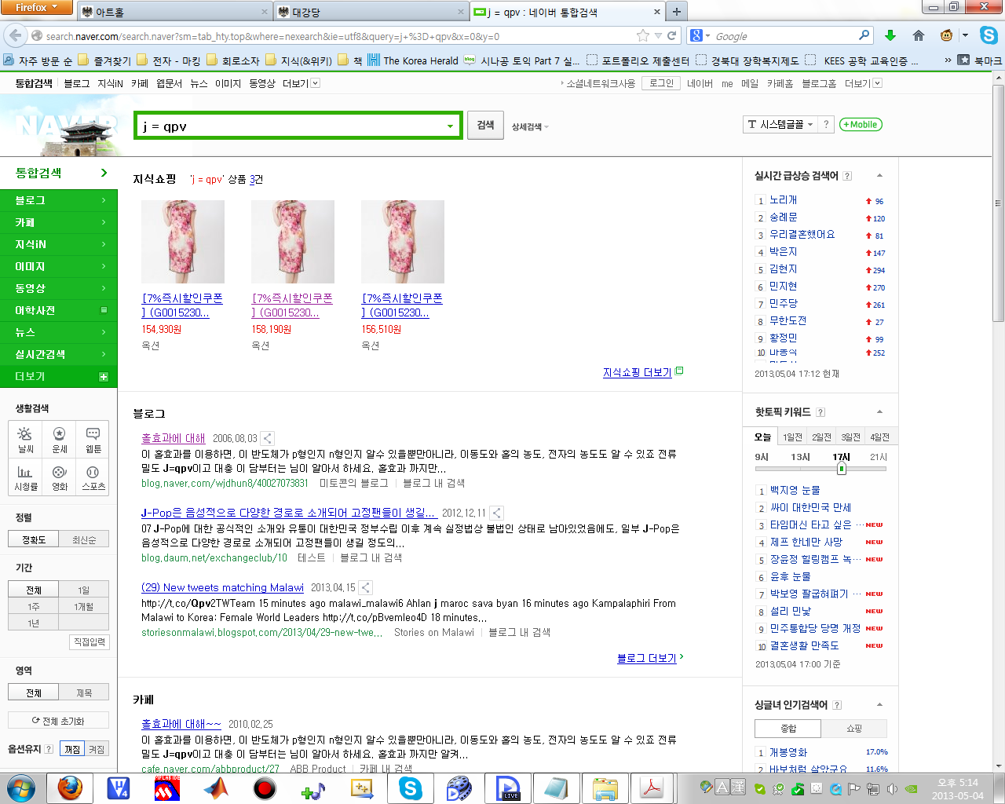Open Skype from the taskbar
This screenshot has height=804, width=1005.
click(x=411, y=788)
